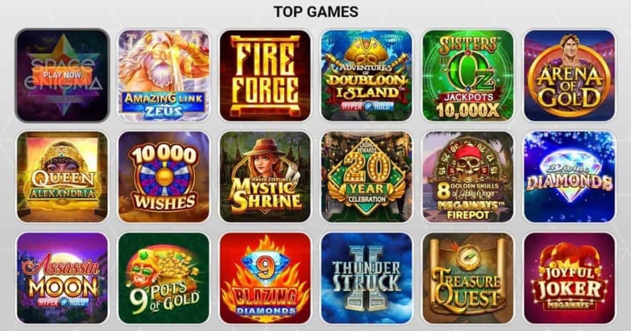Open 9 Blazing Diamonds slot
The image size is (631, 331).
pos(265,278)
